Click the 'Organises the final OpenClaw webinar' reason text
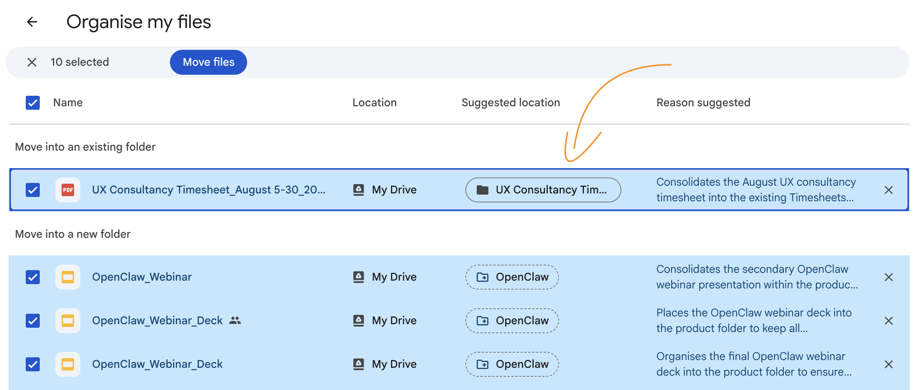916x390 pixels. coord(754,364)
